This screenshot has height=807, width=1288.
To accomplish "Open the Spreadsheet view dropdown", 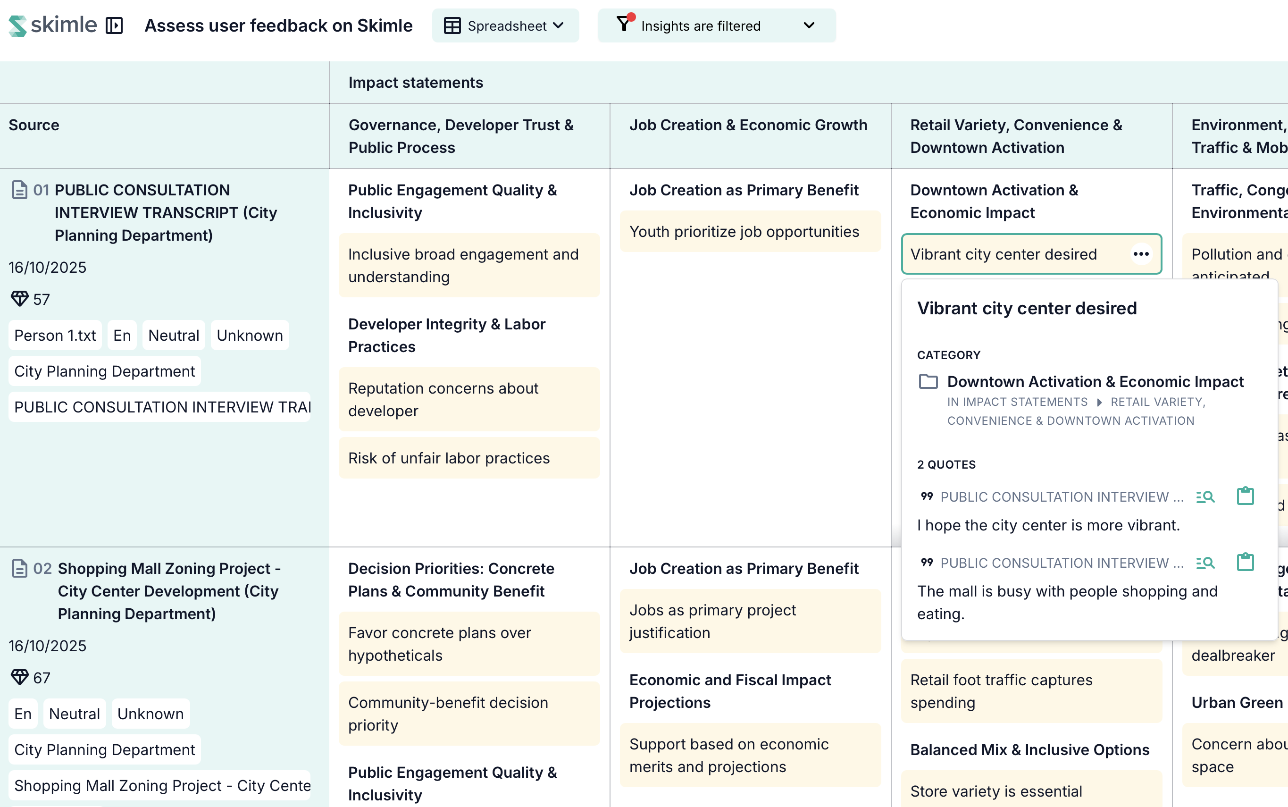I will (505, 25).
